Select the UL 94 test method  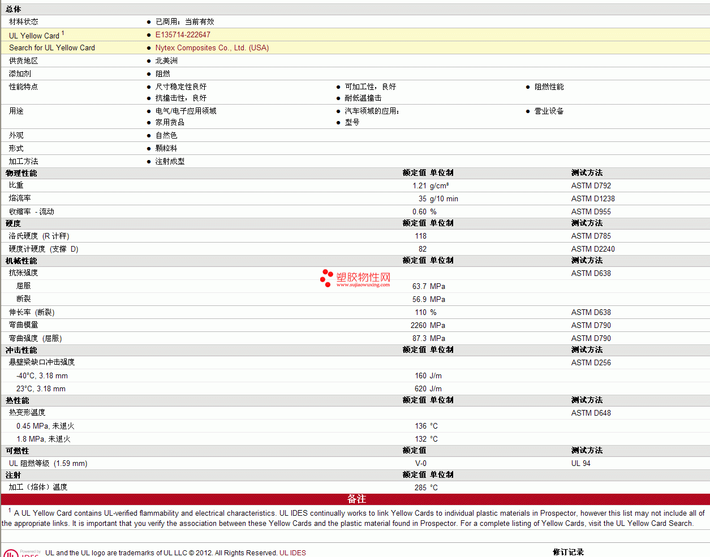(581, 463)
